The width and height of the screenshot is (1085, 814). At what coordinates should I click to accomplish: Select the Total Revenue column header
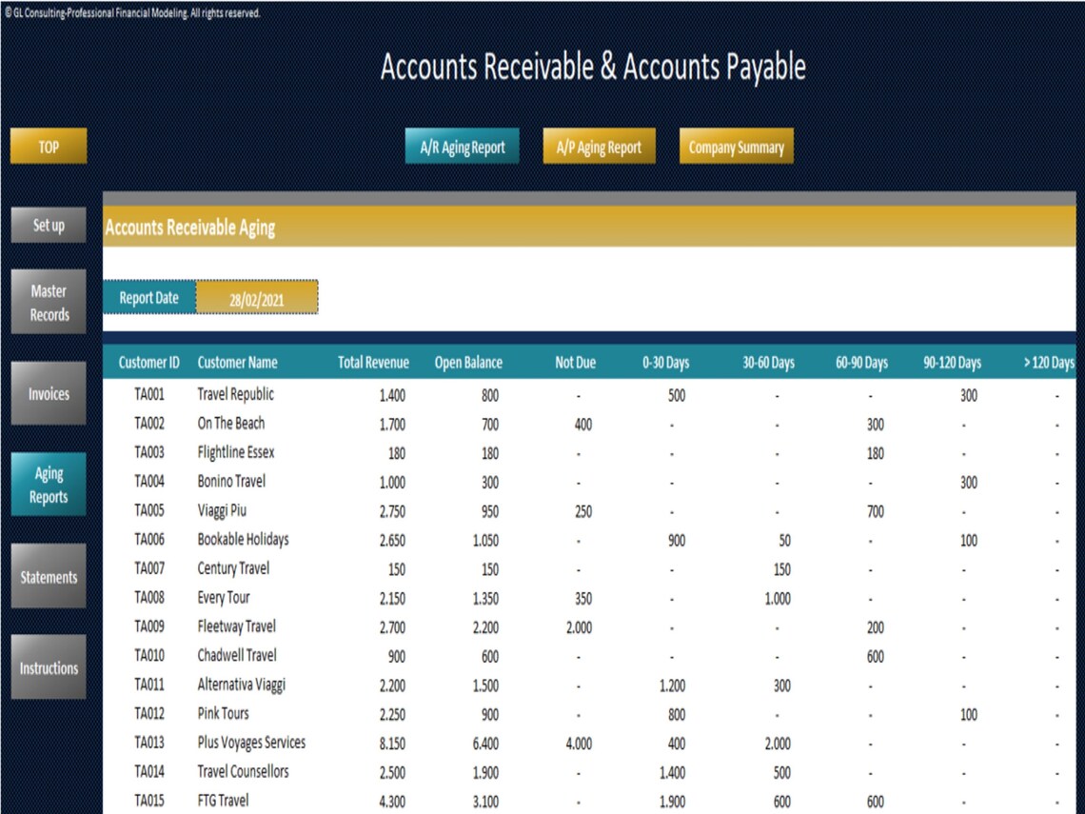click(x=371, y=362)
